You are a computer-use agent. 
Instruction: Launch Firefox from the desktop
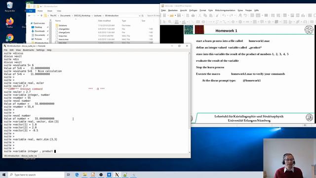click(10, 22)
